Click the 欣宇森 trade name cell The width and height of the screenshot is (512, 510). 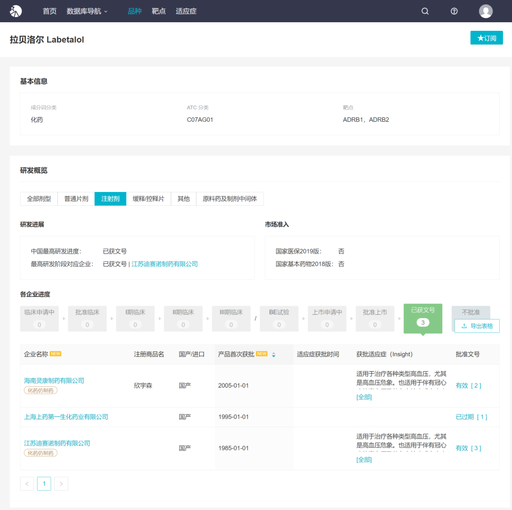[143, 386]
